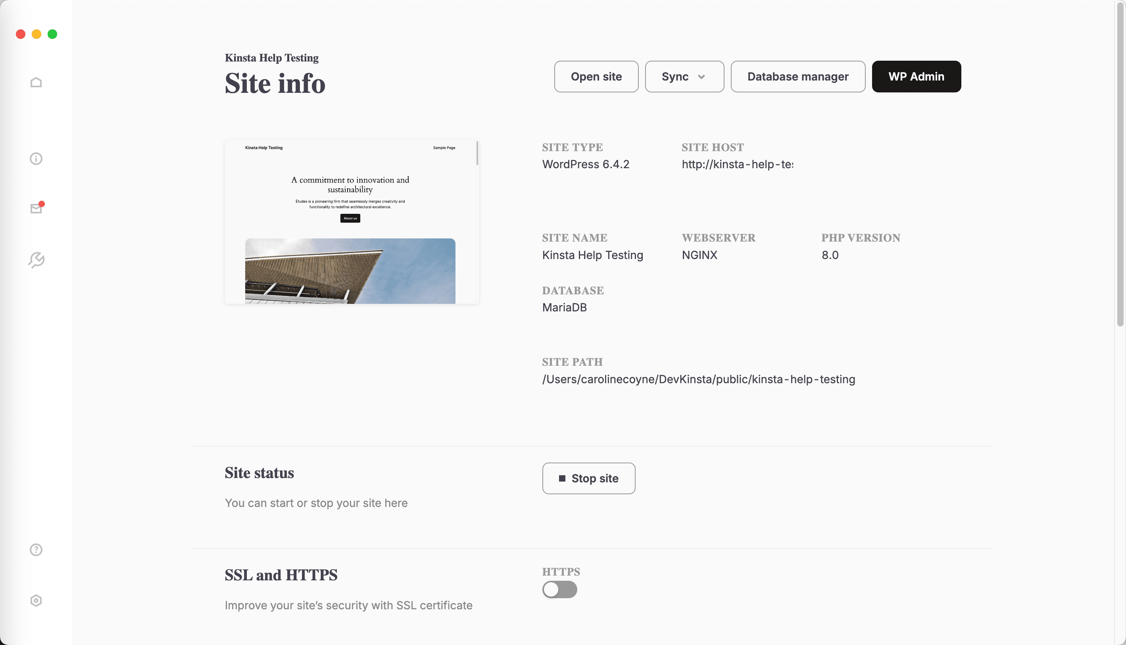Click Site status section label
Screen dimensions: 1126x645
pyautogui.click(x=259, y=472)
